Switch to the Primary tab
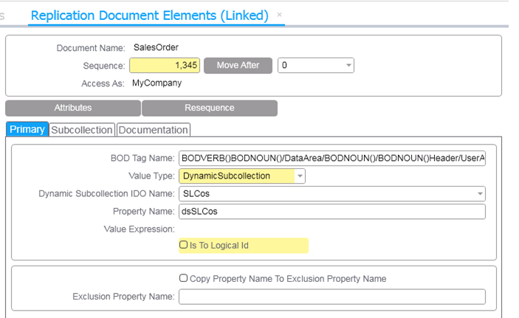Viewport: 519px width, 318px height. (x=27, y=129)
